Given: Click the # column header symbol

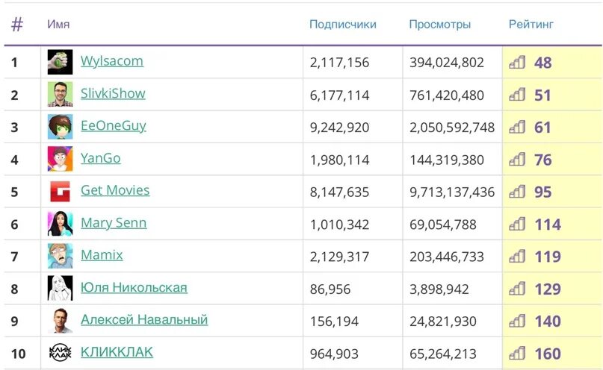Looking at the screenshot, I should click(17, 25).
